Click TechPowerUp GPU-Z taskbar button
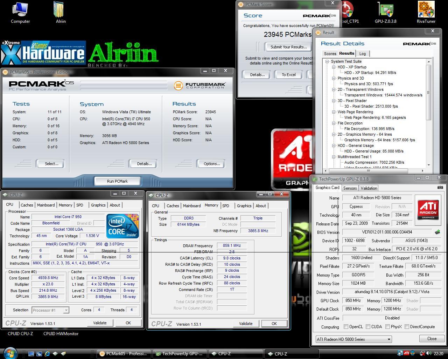 coord(180,354)
